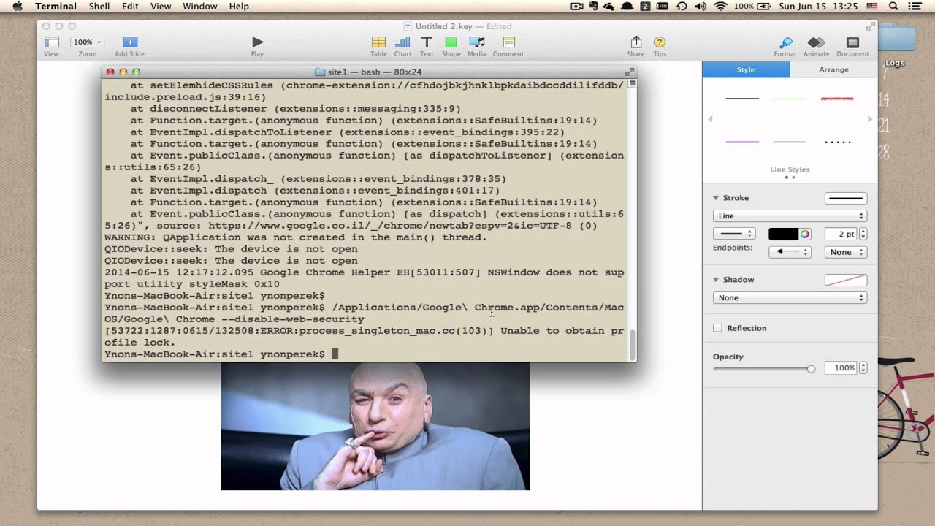The width and height of the screenshot is (935, 526).
Task: Click the volume menu bar icon
Action: tap(701, 6)
